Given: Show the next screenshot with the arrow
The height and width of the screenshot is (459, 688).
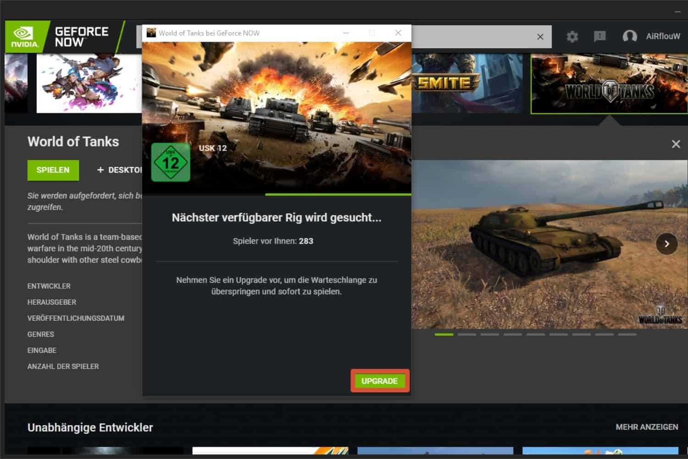Looking at the screenshot, I should [666, 244].
